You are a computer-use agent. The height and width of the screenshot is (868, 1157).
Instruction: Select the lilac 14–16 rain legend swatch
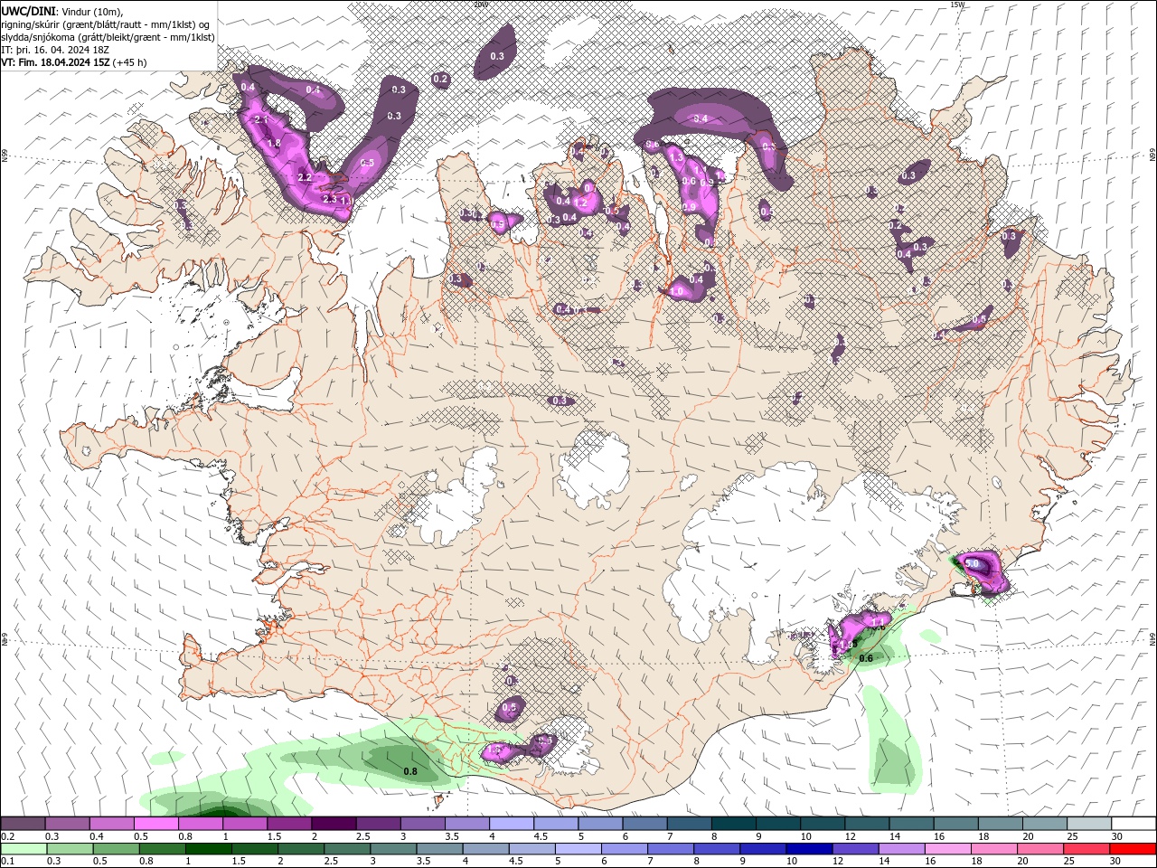point(901,849)
